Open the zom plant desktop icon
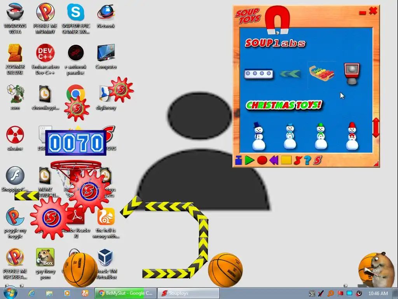 15,97
